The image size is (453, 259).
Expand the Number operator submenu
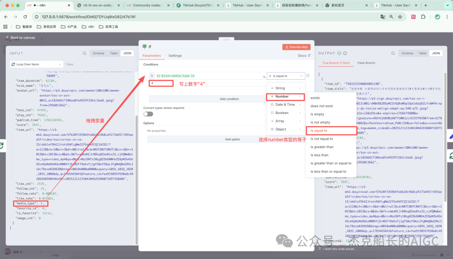pyautogui.click(x=286, y=96)
